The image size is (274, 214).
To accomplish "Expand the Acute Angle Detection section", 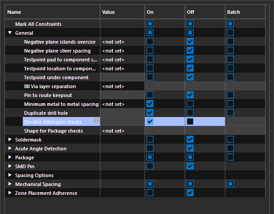I will coord(10,148).
